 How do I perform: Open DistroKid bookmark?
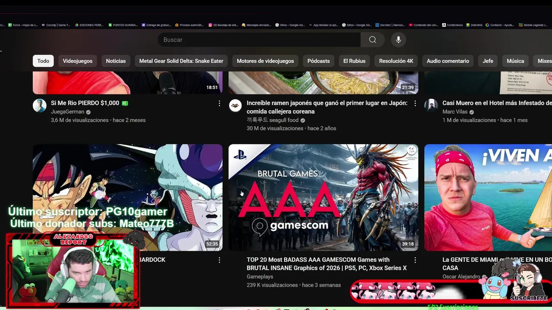coord(474,25)
